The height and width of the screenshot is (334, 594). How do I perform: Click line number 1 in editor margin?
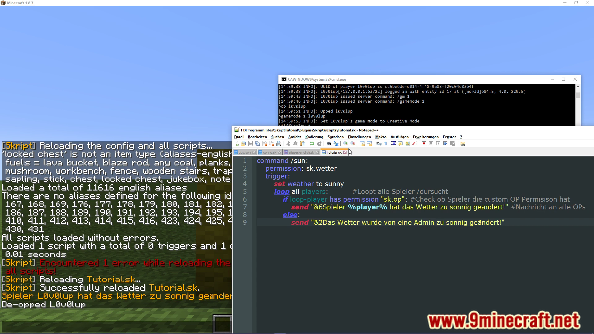pos(245,161)
